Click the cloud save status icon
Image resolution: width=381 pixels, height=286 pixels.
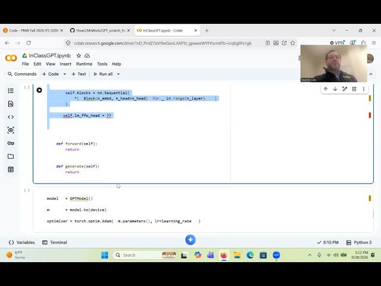[x=87, y=55]
